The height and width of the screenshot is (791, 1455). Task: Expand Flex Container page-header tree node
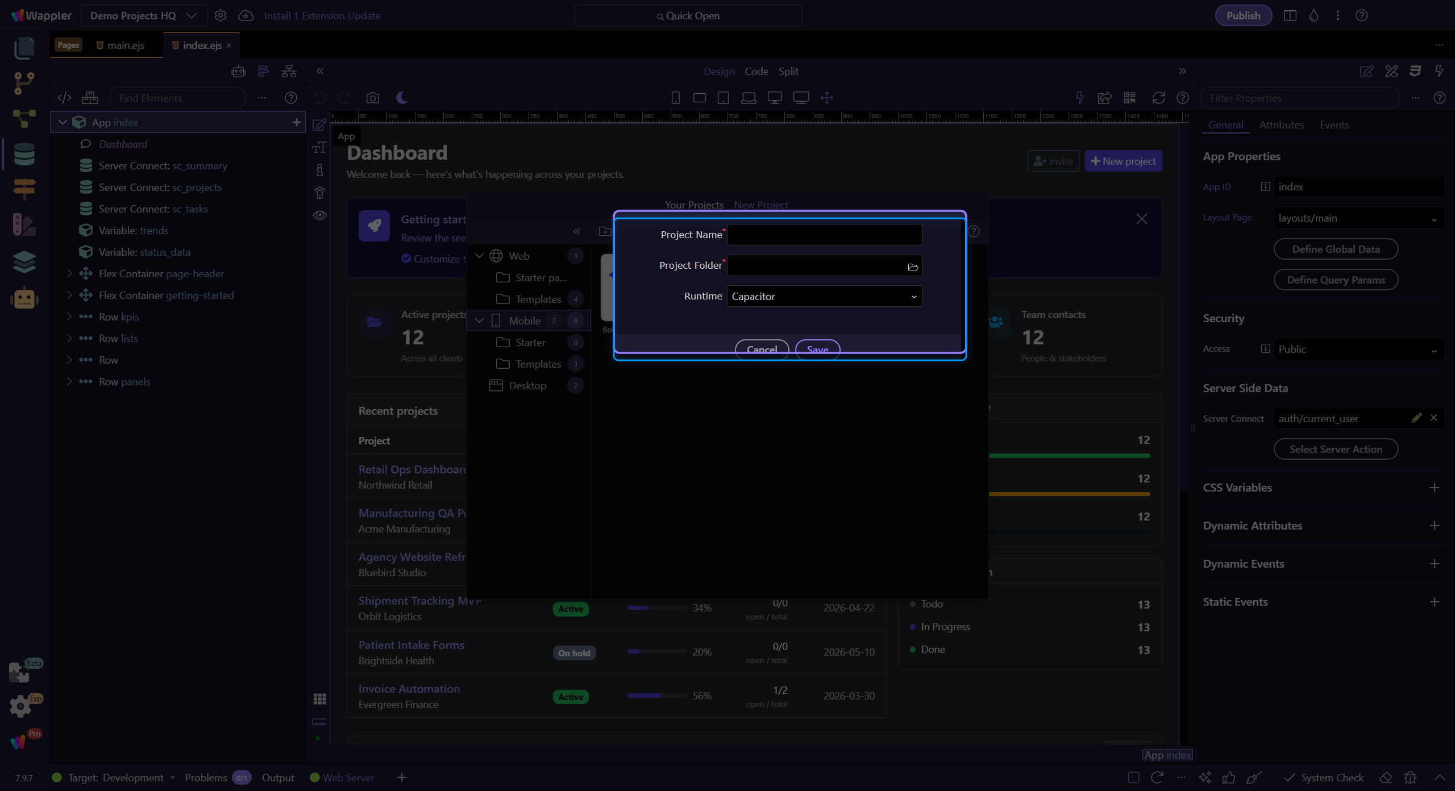click(69, 273)
